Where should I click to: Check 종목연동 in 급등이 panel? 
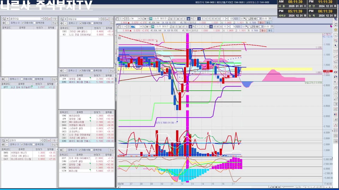tap(34, 144)
